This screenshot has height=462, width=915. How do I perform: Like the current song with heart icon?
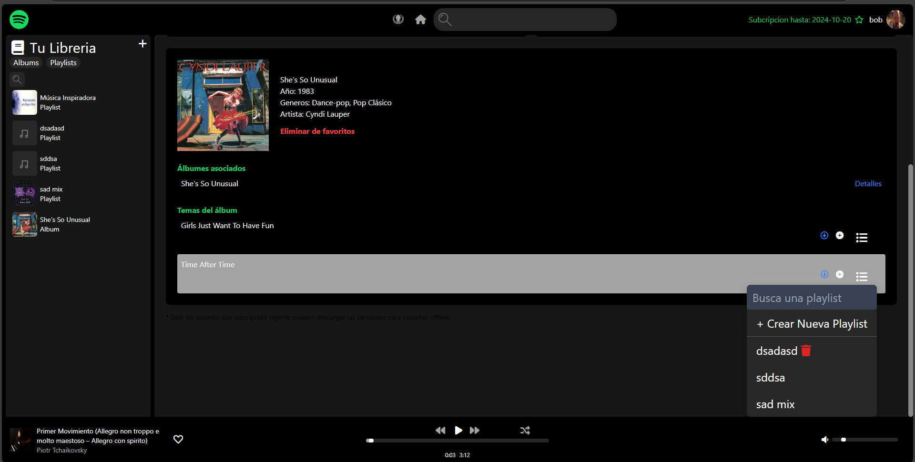point(178,439)
